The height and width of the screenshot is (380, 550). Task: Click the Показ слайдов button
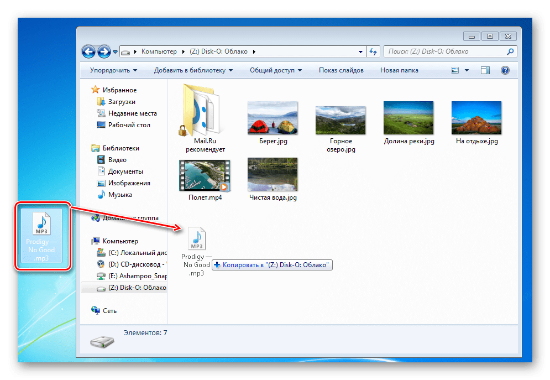coord(341,70)
